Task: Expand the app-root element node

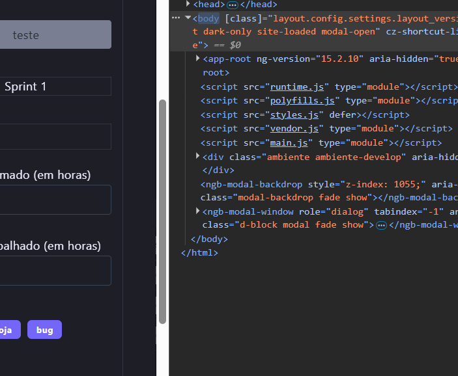Action: (x=198, y=59)
